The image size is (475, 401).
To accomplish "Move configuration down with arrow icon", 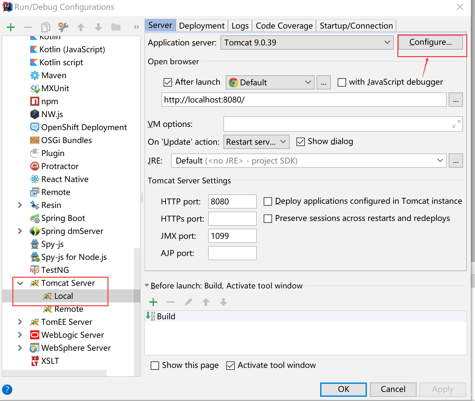I will 98,27.
